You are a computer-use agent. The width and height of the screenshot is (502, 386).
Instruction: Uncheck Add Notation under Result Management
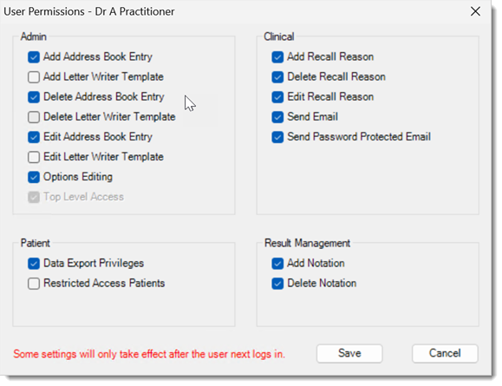pos(277,264)
